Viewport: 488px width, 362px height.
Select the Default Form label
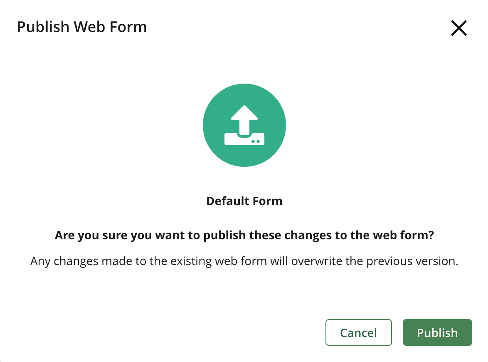[244, 201]
